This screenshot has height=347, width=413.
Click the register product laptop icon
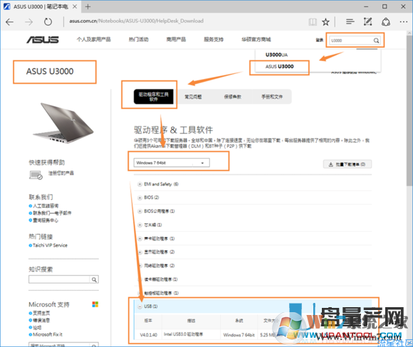(36, 175)
